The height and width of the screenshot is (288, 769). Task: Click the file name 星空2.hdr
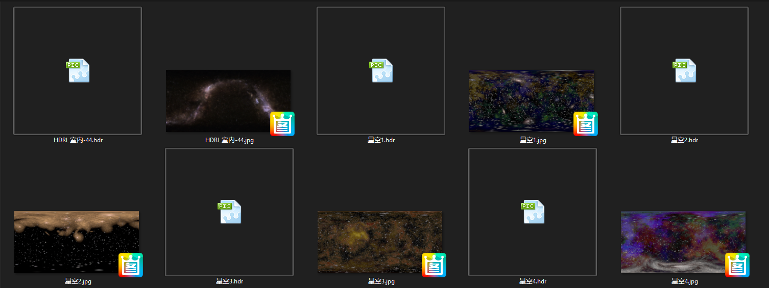684,140
